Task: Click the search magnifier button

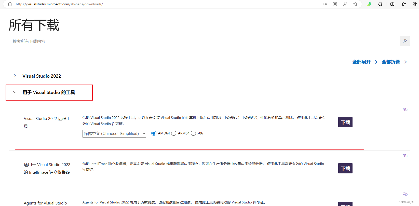Action: tap(405, 41)
